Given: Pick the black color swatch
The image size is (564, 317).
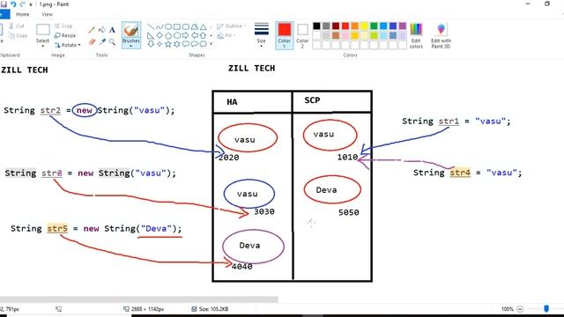Looking at the screenshot, I should coord(316,26).
